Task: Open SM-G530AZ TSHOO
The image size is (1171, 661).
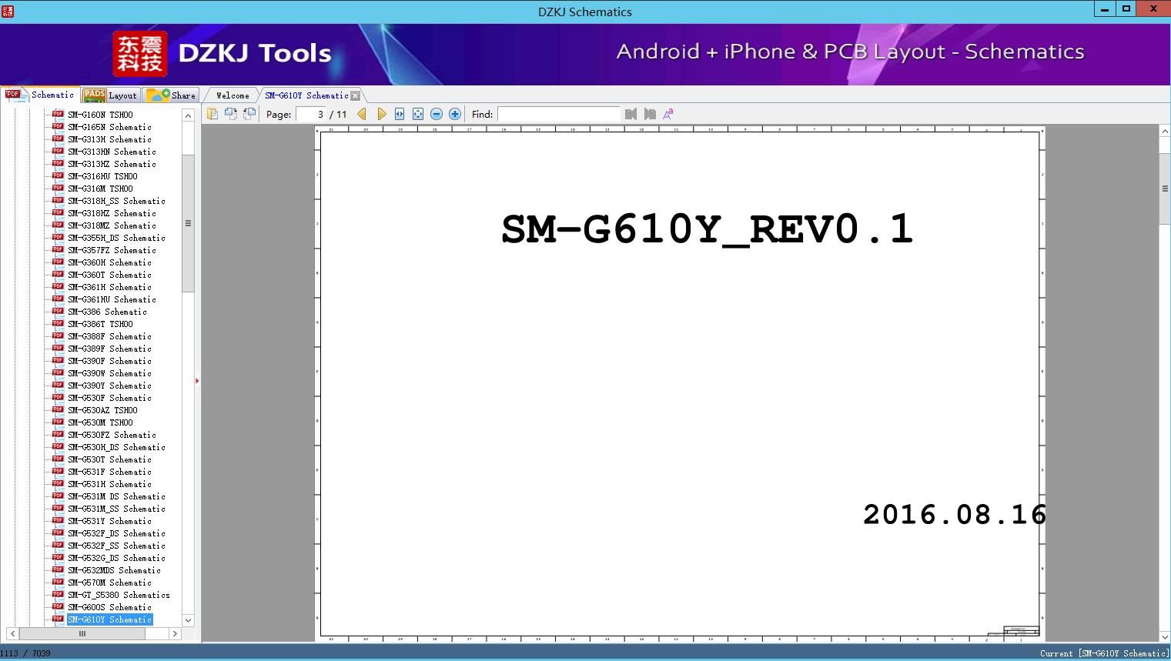Action: (x=102, y=410)
